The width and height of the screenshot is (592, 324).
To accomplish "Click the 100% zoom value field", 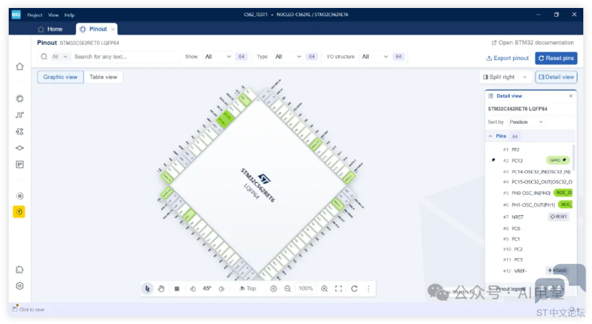I will pyautogui.click(x=306, y=288).
